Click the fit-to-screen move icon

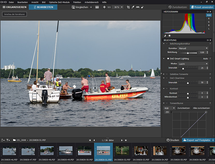click(x=104, y=7)
